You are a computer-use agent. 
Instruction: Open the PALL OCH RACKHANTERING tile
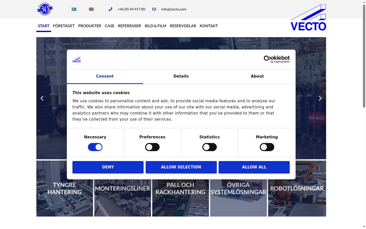point(180,189)
